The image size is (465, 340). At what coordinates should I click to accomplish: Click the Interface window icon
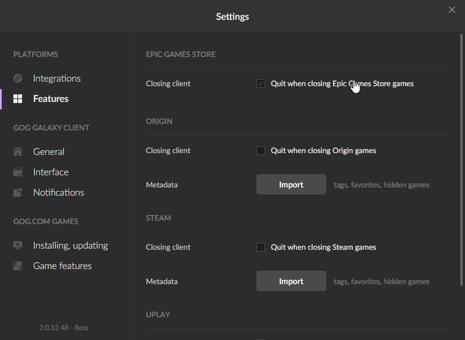17,172
